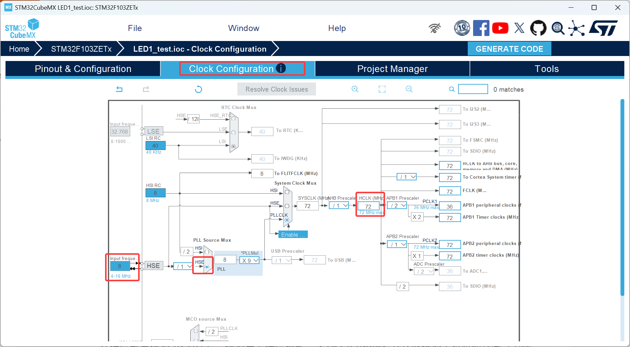Open the Cortex System timer divider dropdown
Image resolution: width=630 pixels, height=347 pixels.
point(407,177)
